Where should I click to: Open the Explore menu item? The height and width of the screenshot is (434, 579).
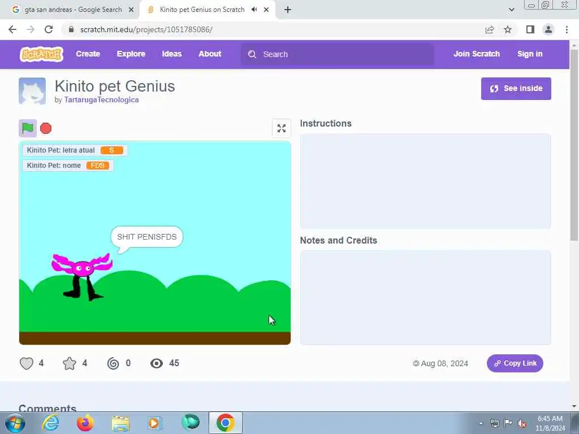(131, 54)
